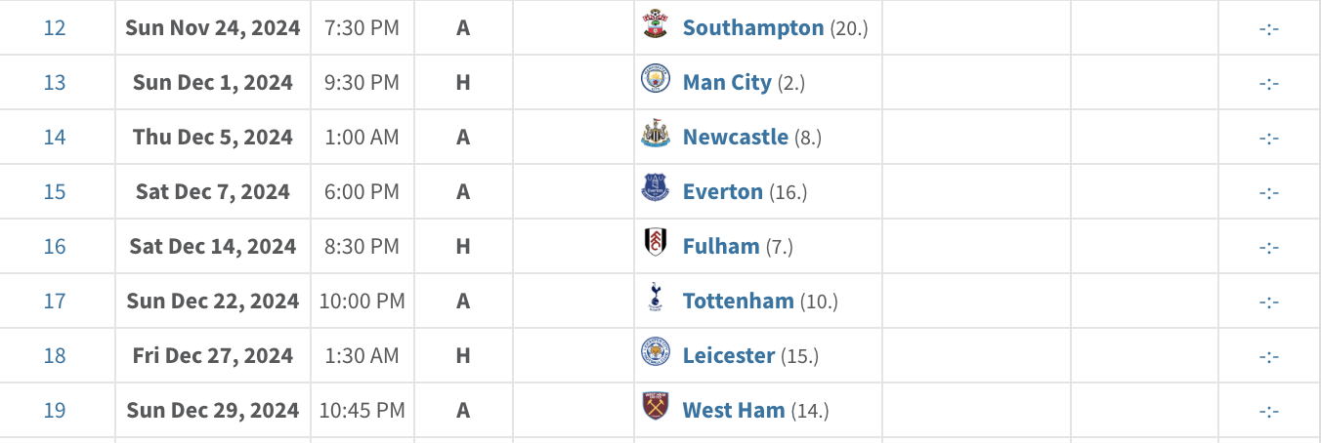The width and height of the screenshot is (1321, 443).
Task: Go to the Newcastle team page
Action: [x=735, y=137]
